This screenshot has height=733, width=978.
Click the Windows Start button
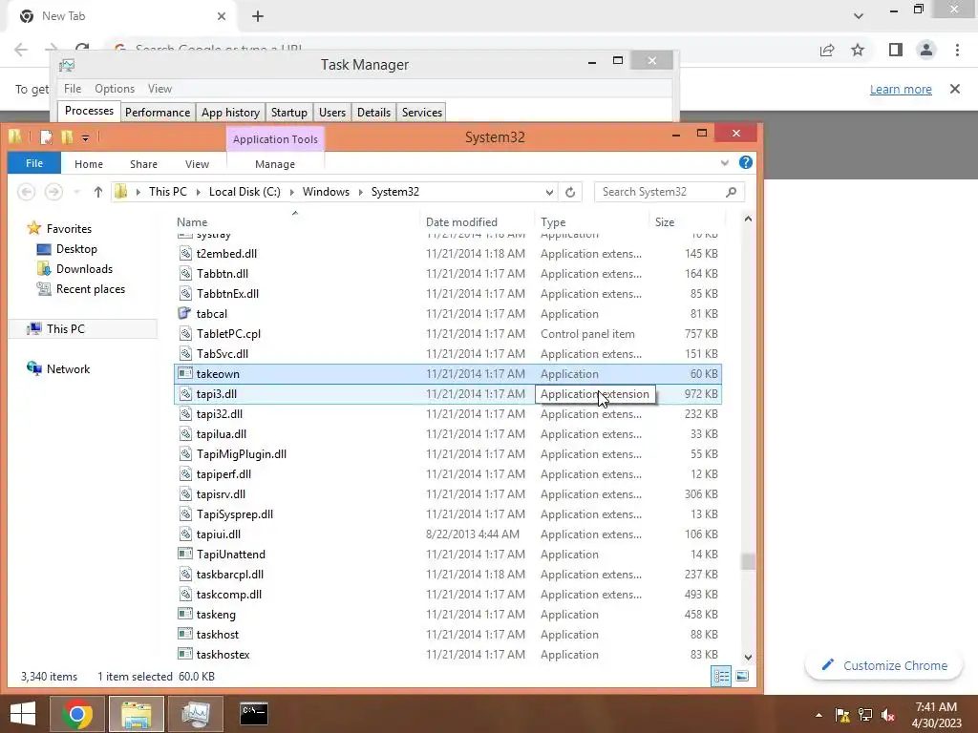(23, 714)
